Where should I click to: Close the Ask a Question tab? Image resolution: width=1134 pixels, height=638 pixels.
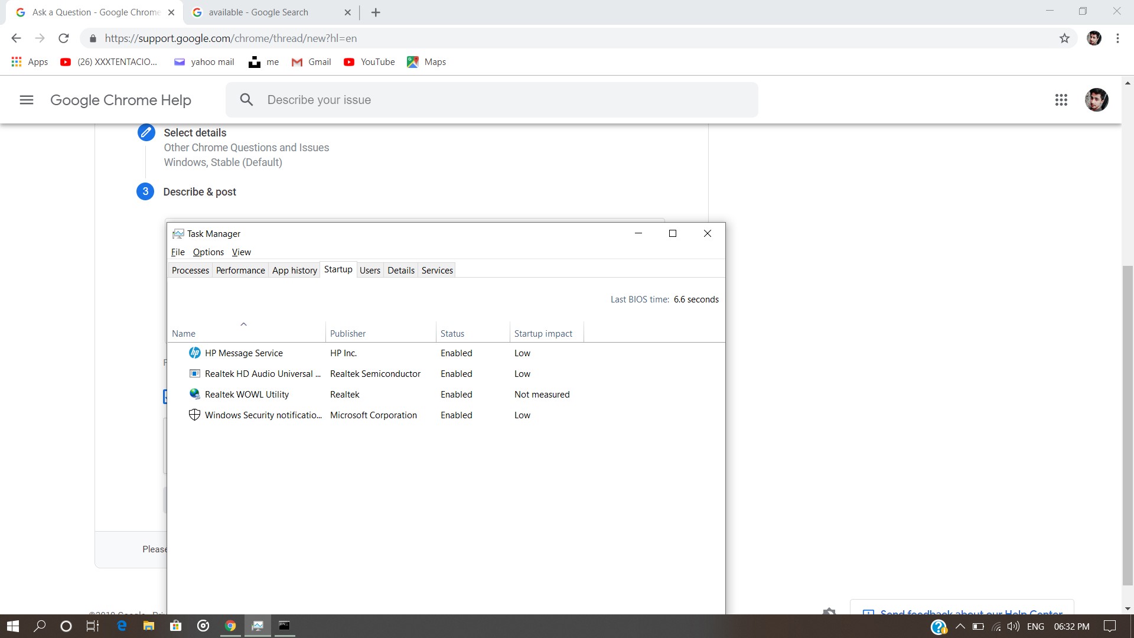pos(171,12)
